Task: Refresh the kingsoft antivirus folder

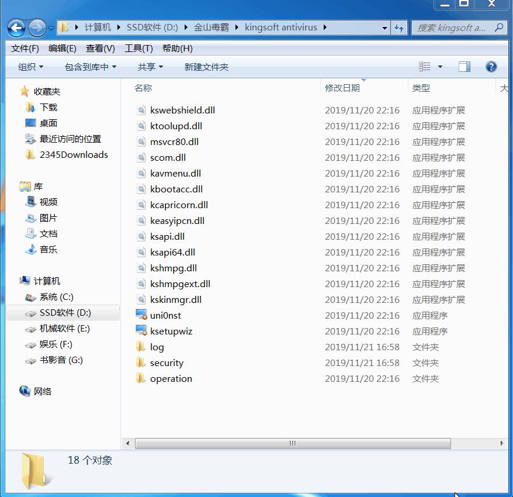Action: pos(398,27)
